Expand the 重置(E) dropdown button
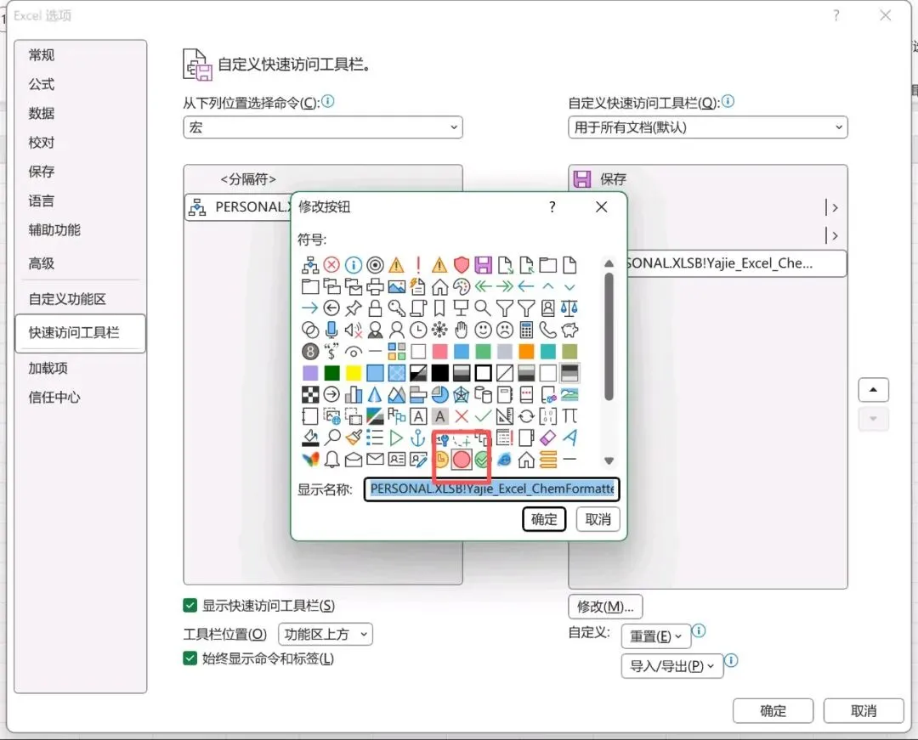The image size is (918, 740). click(655, 635)
